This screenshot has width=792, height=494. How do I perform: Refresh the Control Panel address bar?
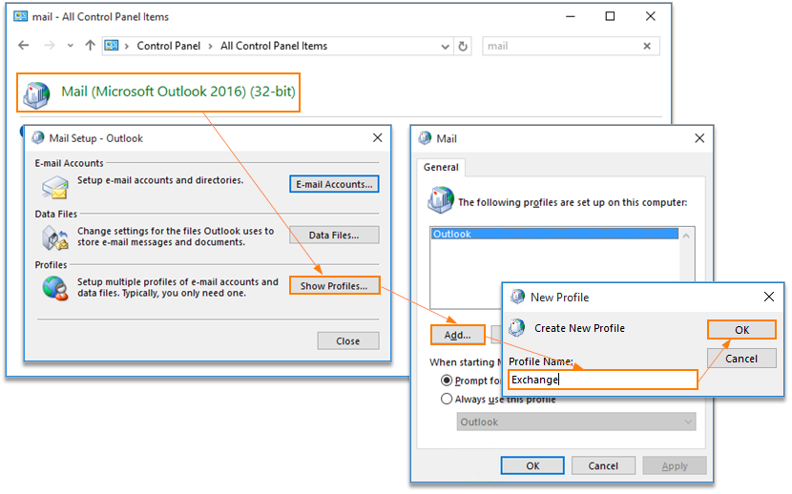(x=464, y=46)
